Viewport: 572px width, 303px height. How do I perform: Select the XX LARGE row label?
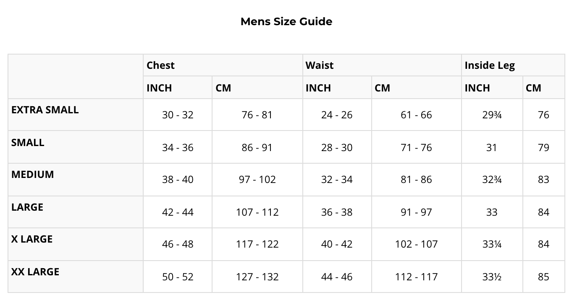click(35, 272)
